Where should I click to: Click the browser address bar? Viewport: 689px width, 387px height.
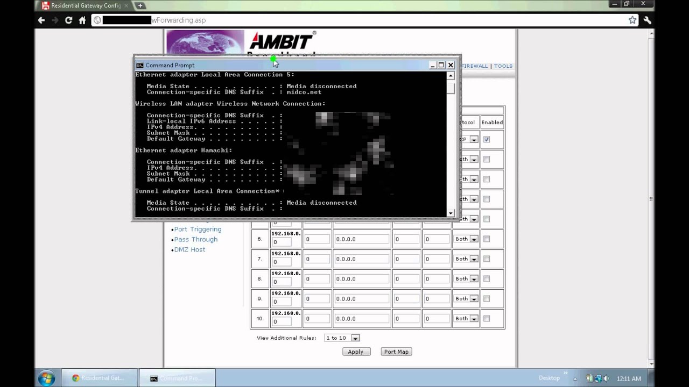[x=364, y=20]
